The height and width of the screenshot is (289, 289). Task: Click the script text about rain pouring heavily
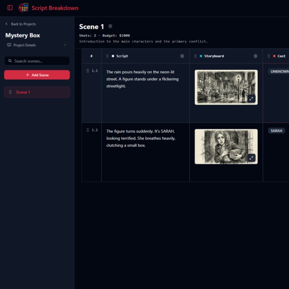[142, 79]
